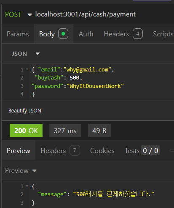Collapse the request JSON object at line 1
Viewport: 174px width, 208px height.
[27, 69]
